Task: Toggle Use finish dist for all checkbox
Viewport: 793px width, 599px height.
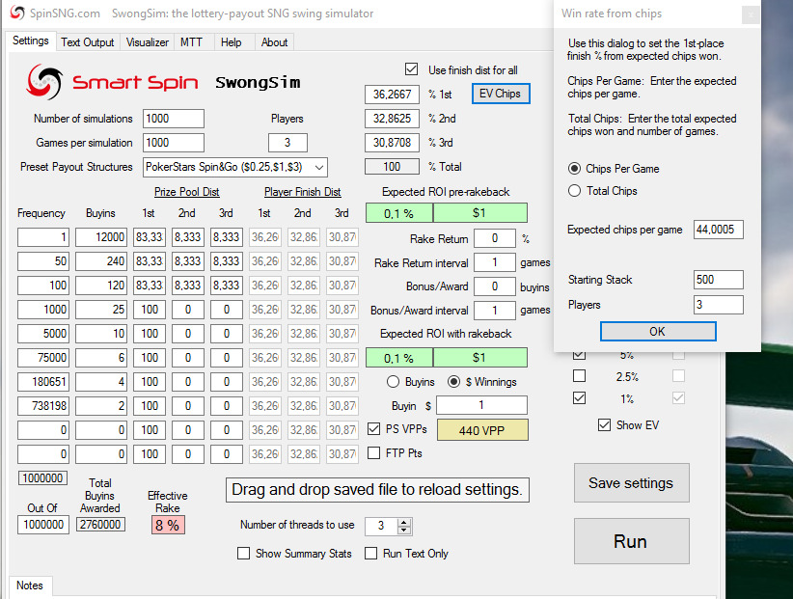Action: (411, 69)
